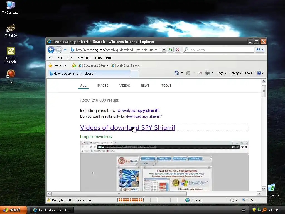The image size is (285, 214).
Task: Launch Microsoft Outlook desktop icon
Action: [11, 55]
